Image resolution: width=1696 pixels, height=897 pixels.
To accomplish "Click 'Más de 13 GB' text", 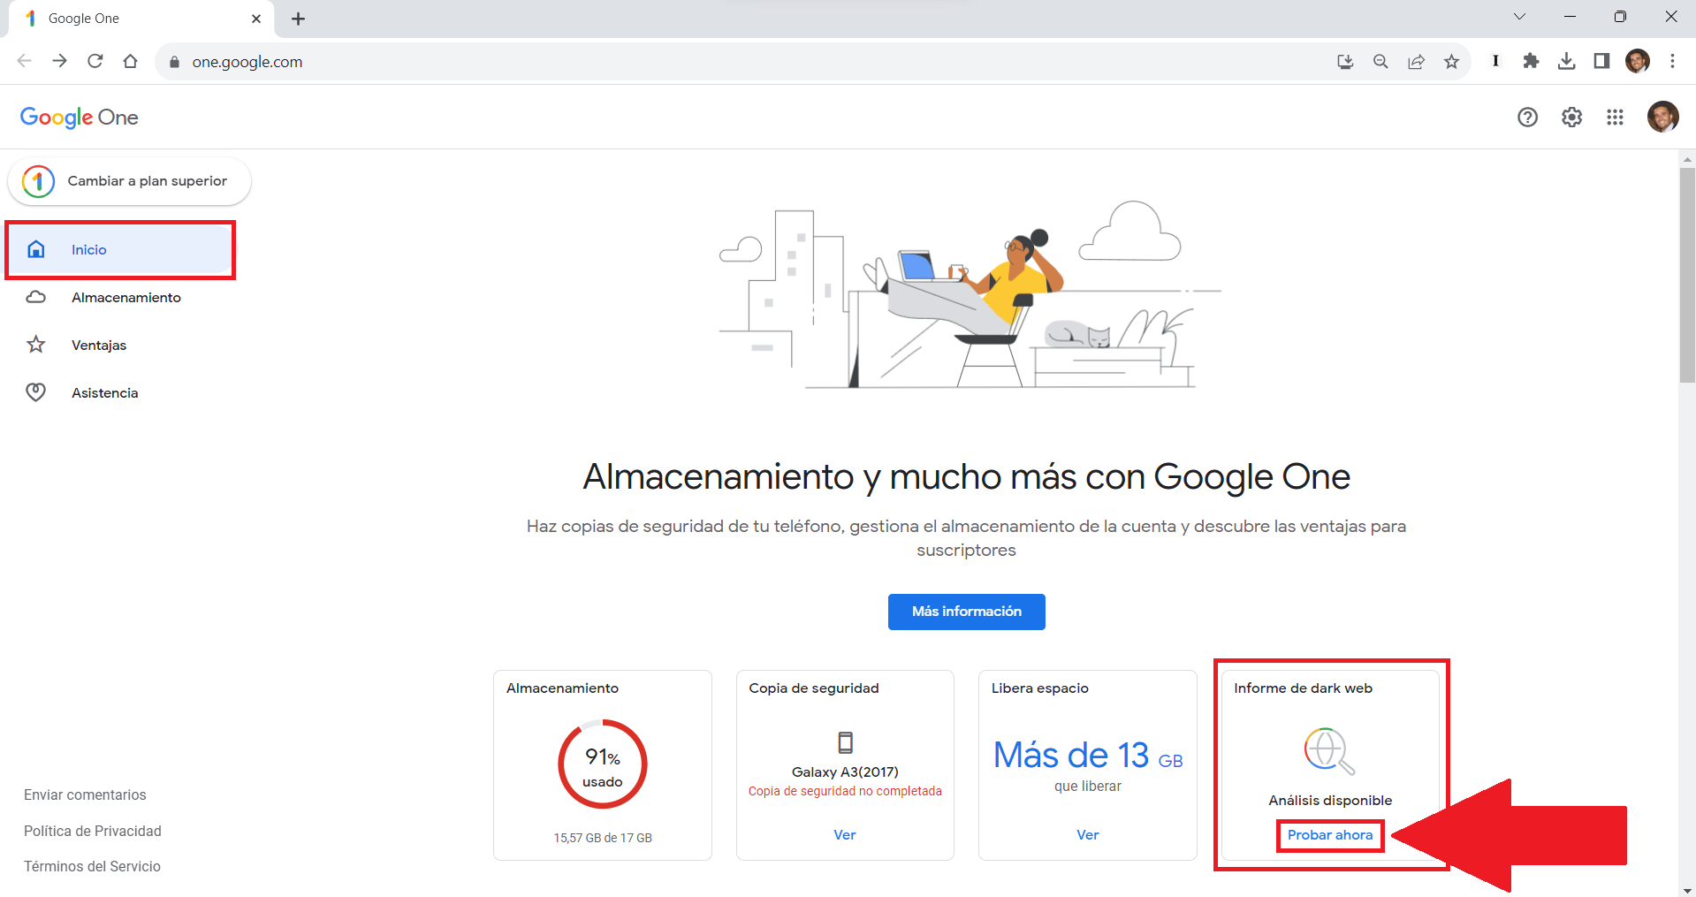I will [1087, 756].
